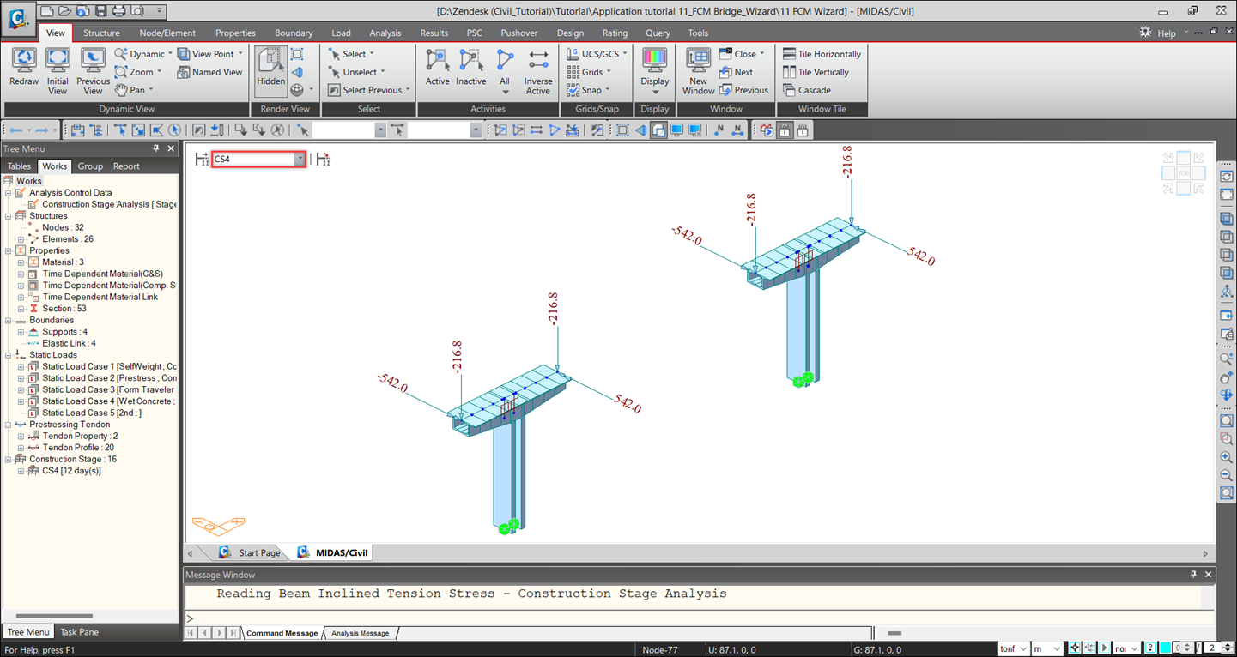Expand the Tendon Profile : 20 node

(x=21, y=448)
